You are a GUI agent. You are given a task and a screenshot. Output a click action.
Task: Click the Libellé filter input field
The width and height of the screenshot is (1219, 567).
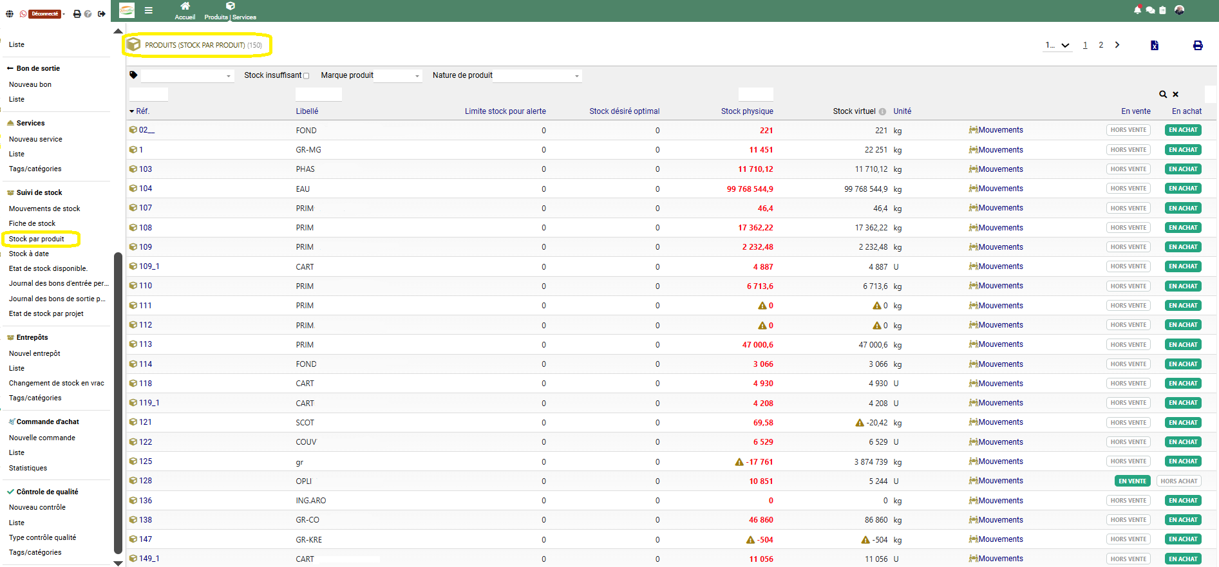point(319,94)
